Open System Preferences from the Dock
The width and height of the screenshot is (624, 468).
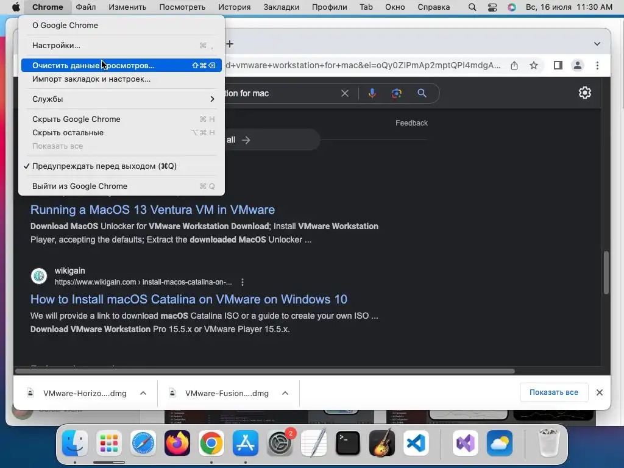coord(279,443)
